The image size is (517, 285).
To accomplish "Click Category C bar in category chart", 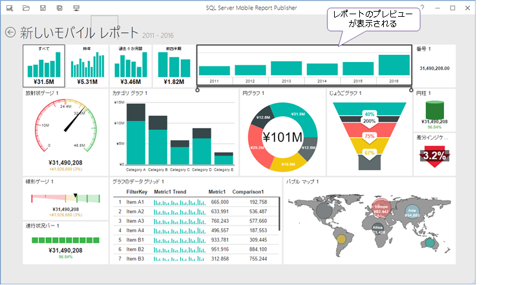I will [180, 153].
